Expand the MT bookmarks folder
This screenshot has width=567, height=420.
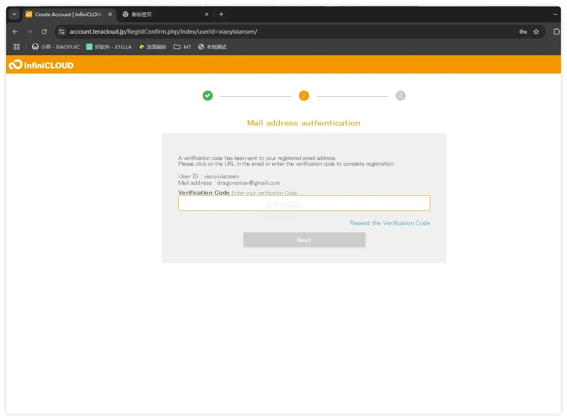click(182, 47)
